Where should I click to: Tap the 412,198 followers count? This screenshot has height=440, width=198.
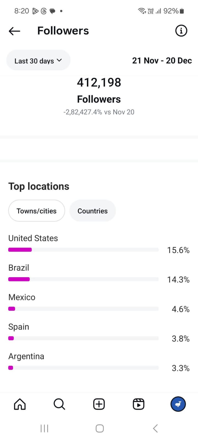[99, 82]
